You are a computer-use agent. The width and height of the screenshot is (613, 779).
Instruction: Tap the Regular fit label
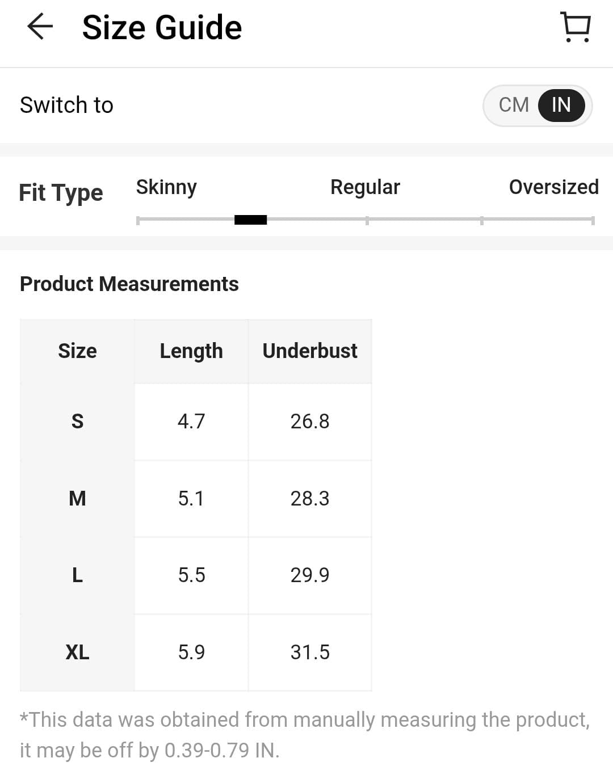[x=365, y=187]
